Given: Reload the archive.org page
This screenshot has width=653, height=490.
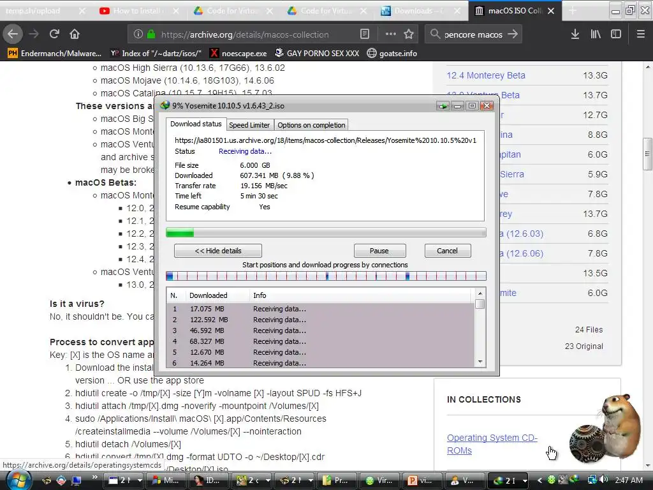Looking at the screenshot, I should 54,34.
